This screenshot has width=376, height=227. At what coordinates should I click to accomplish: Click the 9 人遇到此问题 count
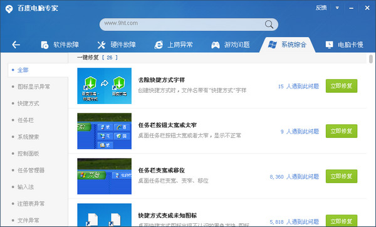point(300,132)
